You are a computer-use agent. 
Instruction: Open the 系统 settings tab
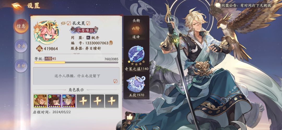pos(21,66)
